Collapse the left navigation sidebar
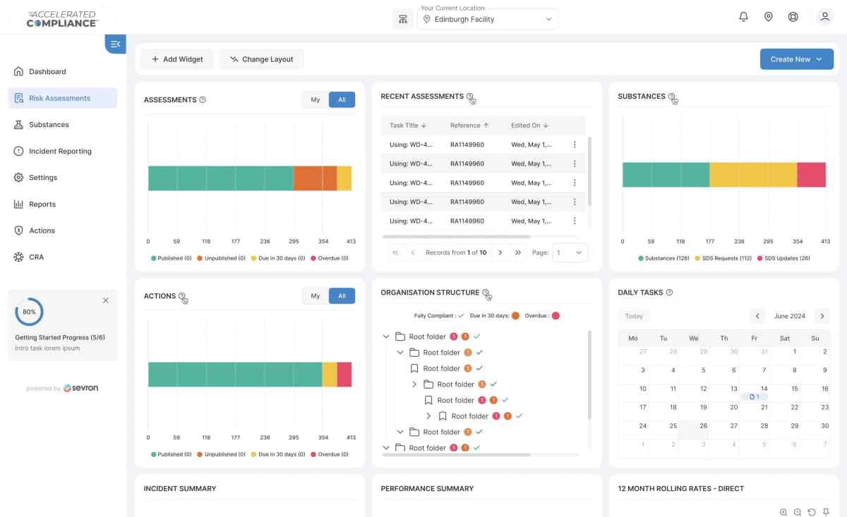 pos(115,44)
